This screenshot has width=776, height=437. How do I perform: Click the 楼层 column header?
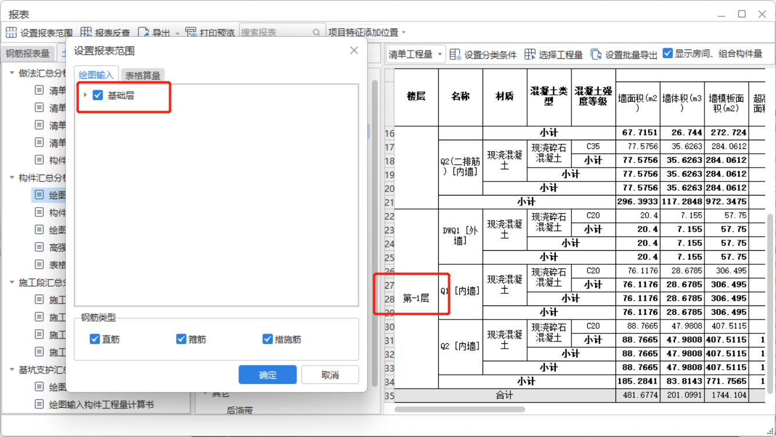tap(416, 97)
